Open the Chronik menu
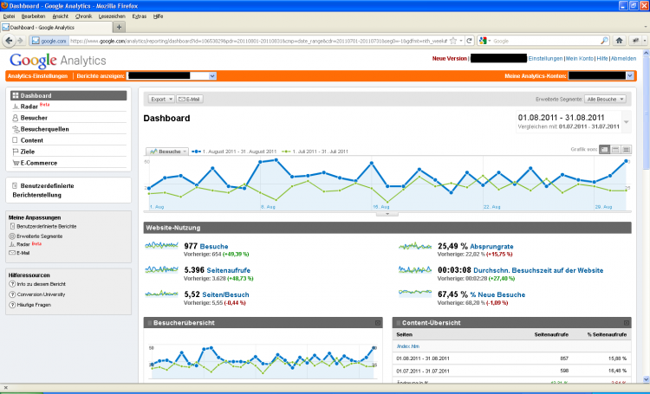The image size is (650, 394). tap(84, 16)
